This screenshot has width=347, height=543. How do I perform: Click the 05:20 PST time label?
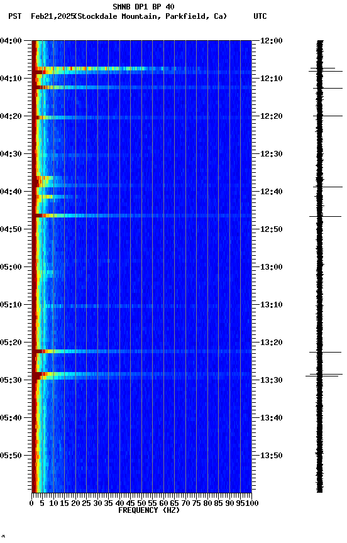[11, 343]
